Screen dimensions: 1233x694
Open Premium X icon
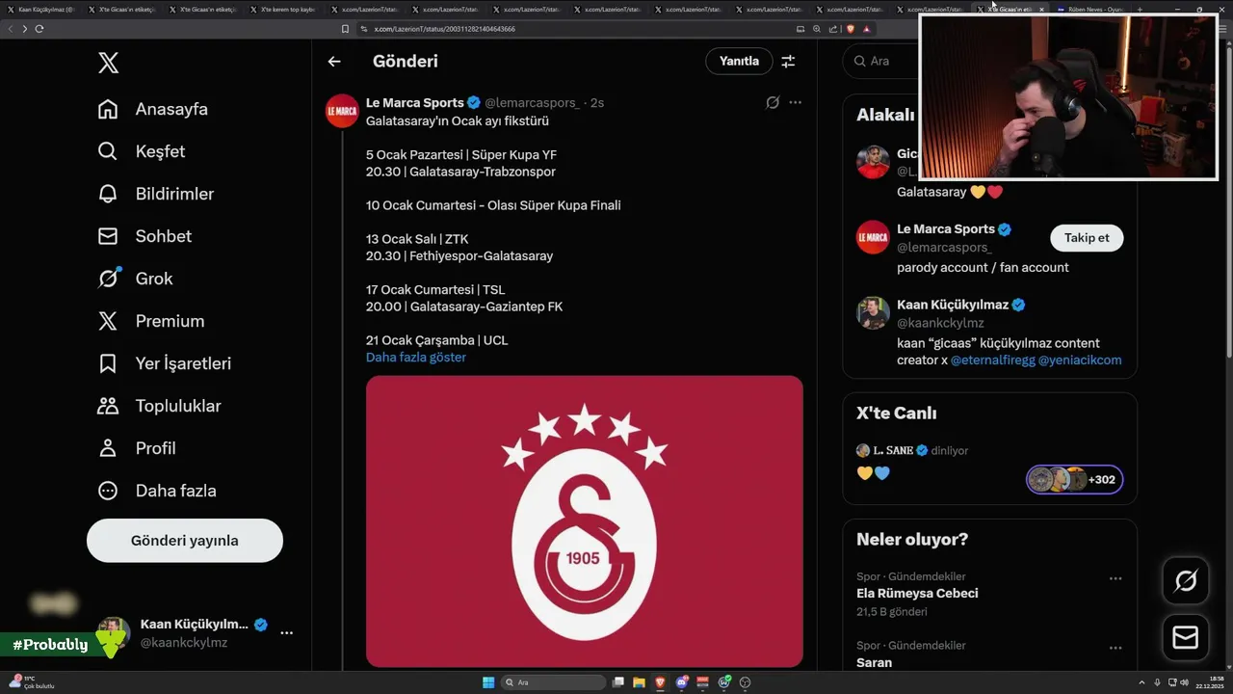pyautogui.click(x=108, y=321)
